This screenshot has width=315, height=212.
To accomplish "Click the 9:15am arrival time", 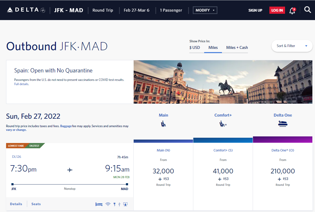I will pos(117,169).
